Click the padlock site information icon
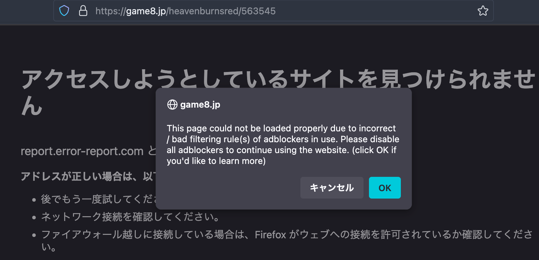 [x=83, y=11]
